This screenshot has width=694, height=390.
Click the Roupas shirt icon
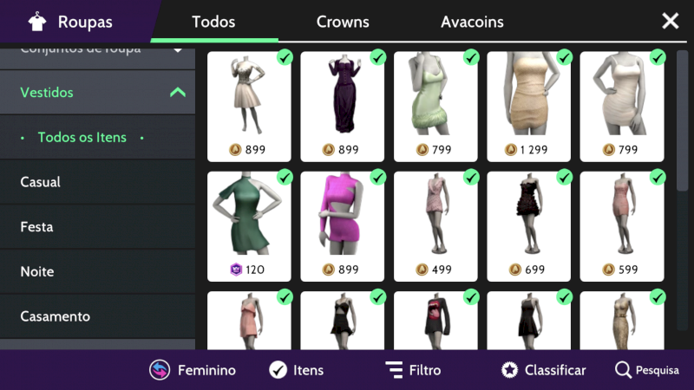coord(37,21)
